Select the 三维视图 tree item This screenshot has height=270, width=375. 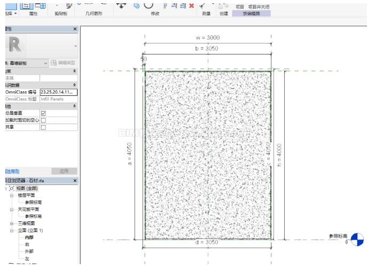tap(26, 223)
